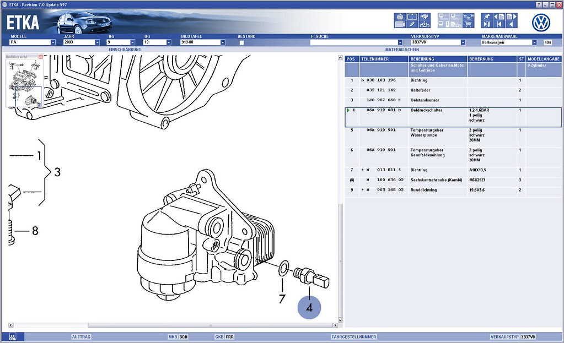This screenshot has height=343, width=564.
Task: Click callout number 7 in diagram
Action: 282,299
